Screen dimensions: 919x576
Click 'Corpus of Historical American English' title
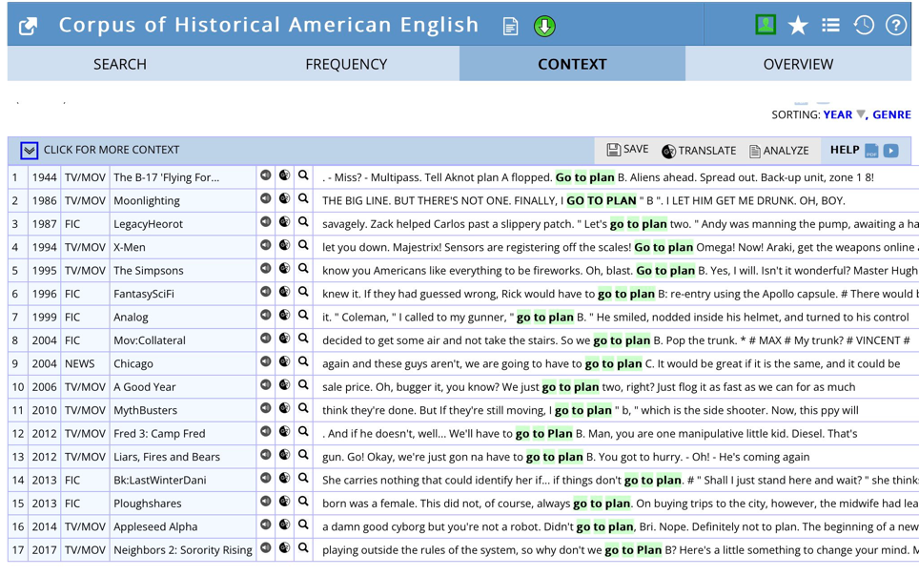pyautogui.click(x=269, y=25)
